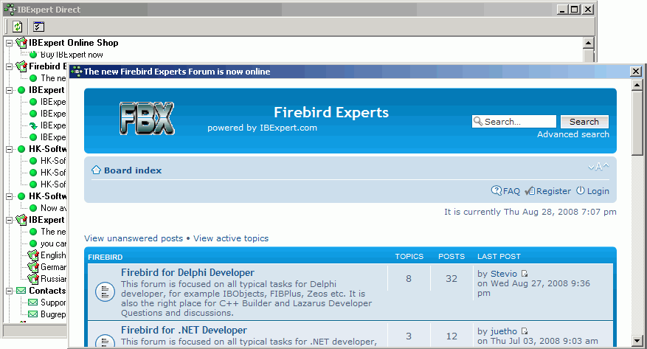Click the forum Search input field
Viewport: 647px width, 349px height.
pyautogui.click(x=514, y=122)
